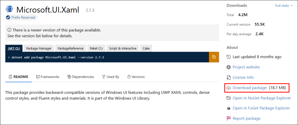Show the Dependencies tab
298x125 pixels.
tap(81, 77)
